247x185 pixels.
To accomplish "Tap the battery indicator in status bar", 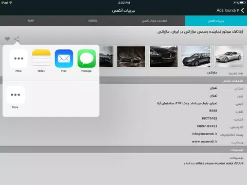I will (243, 3).
